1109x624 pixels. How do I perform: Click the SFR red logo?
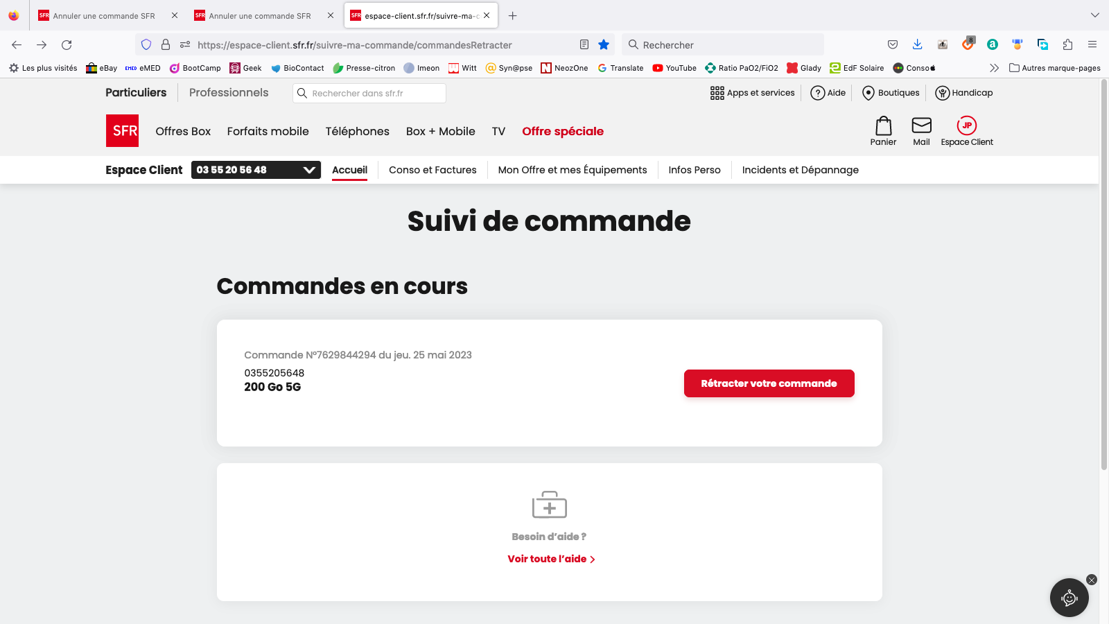pos(122,130)
